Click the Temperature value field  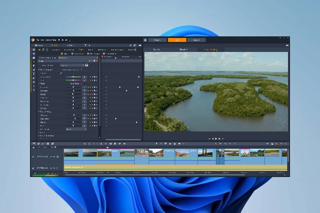click(84, 77)
